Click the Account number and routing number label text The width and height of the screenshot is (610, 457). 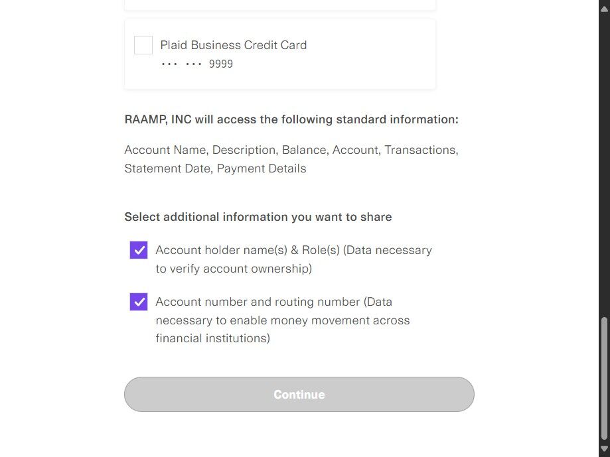pyautogui.click(x=273, y=302)
